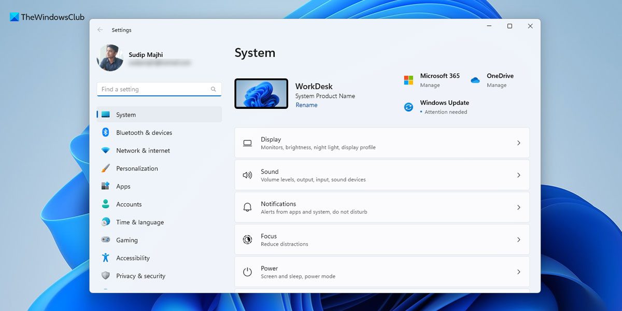Click the Personalization paintbrush icon
622x311 pixels.
tap(106, 168)
